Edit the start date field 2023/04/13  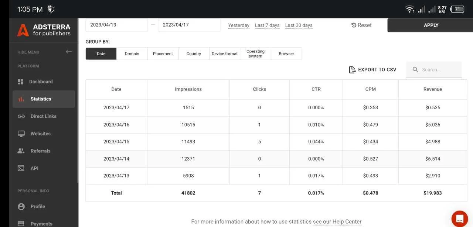pos(116,25)
